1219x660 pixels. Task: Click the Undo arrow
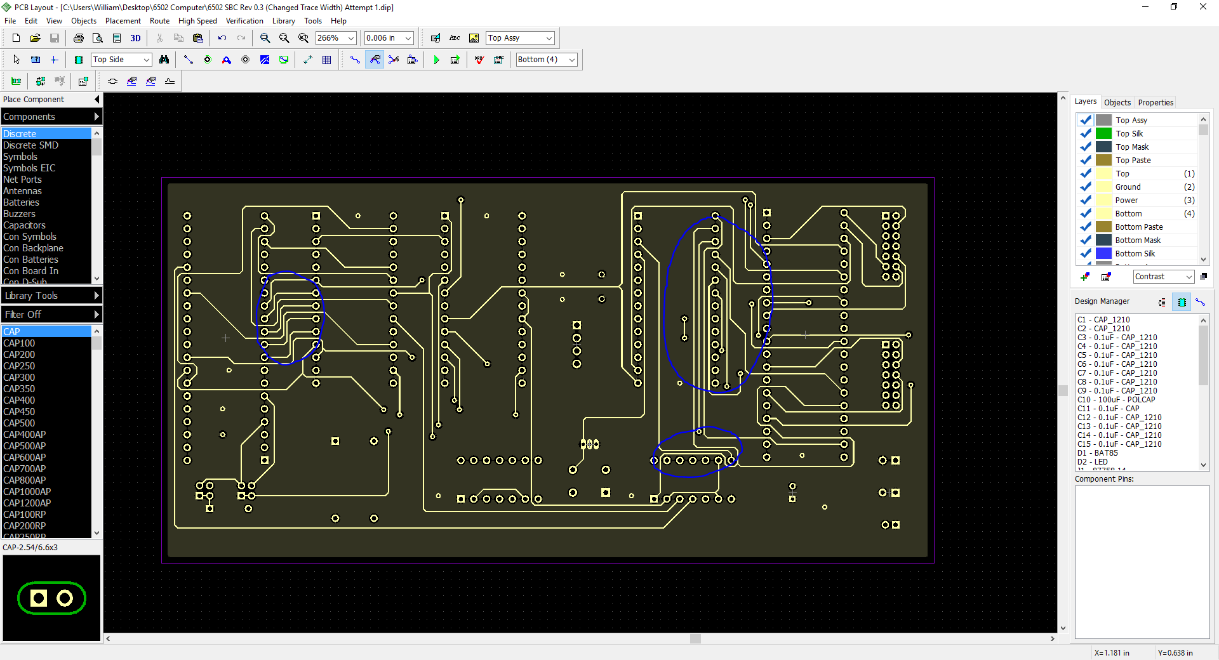222,38
